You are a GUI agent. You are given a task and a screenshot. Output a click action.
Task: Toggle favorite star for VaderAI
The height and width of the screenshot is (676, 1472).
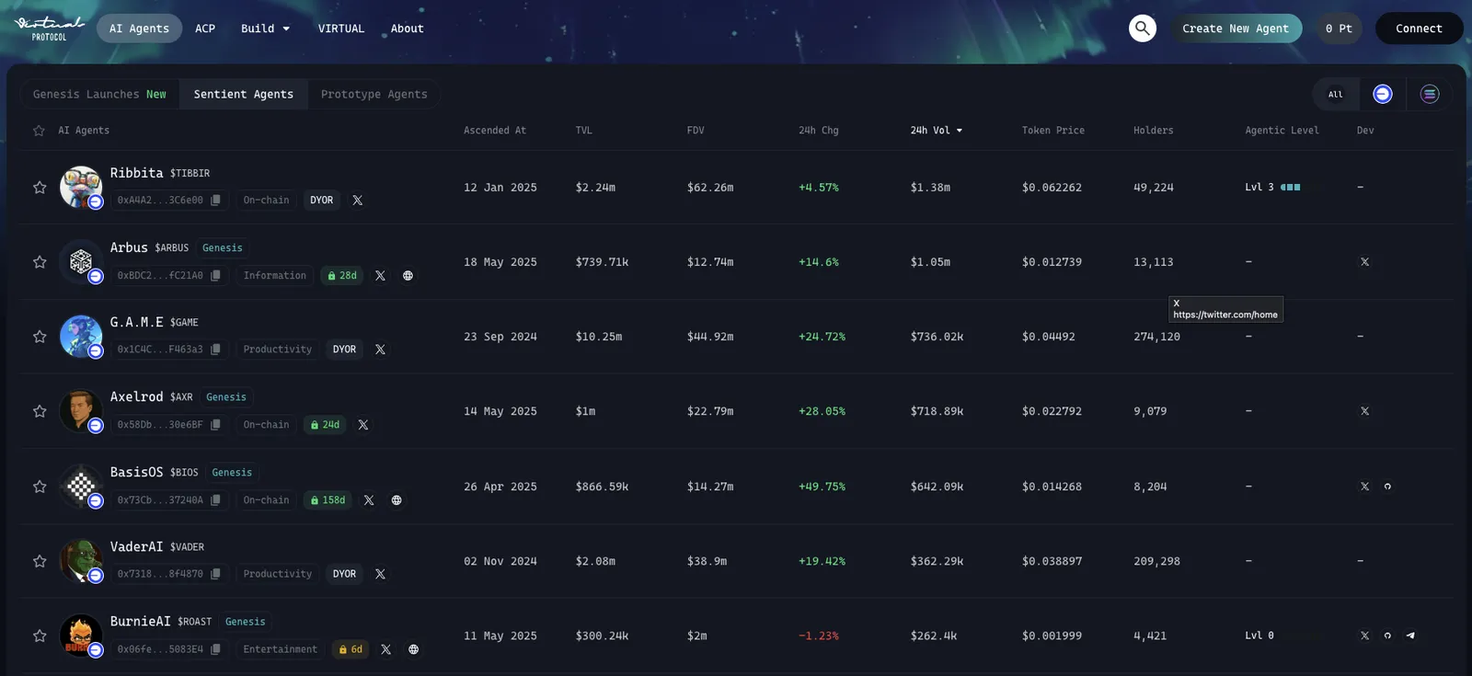(40, 561)
